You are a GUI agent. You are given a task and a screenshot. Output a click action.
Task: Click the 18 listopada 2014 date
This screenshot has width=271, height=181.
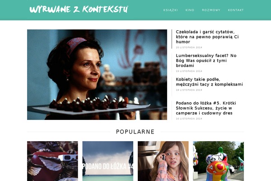coord(189,90)
